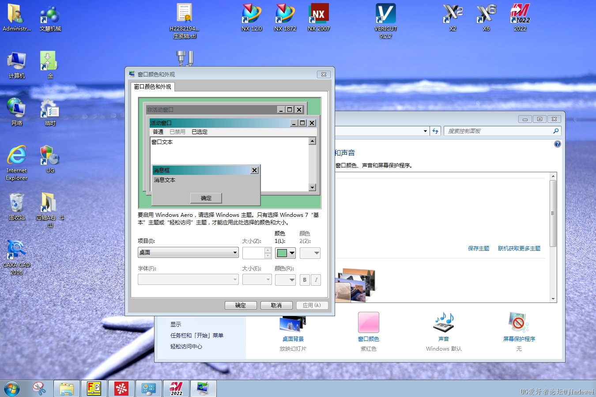Launch Mastercam 2022 desktop shortcut
Image resolution: width=596 pixels, height=397 pixels.
point(520,18)
